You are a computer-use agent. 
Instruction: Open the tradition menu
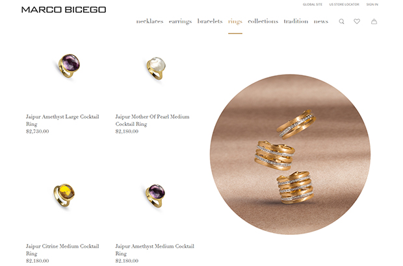pos(296,21)
